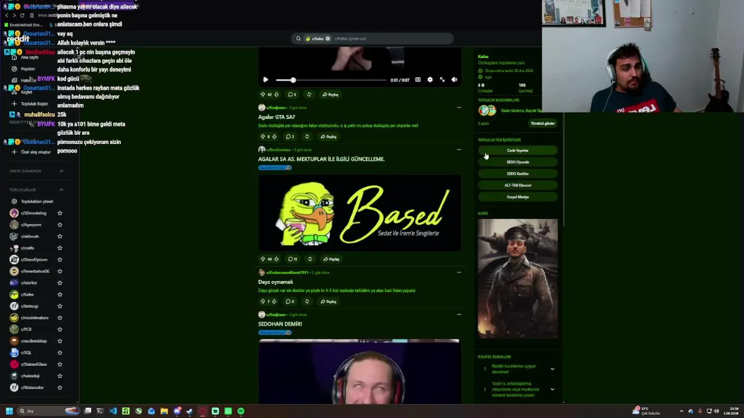Viewport: 744px width, 418px height.
Task: Open the 'Dayz oynamak' post title
Action: click(276, 282)
